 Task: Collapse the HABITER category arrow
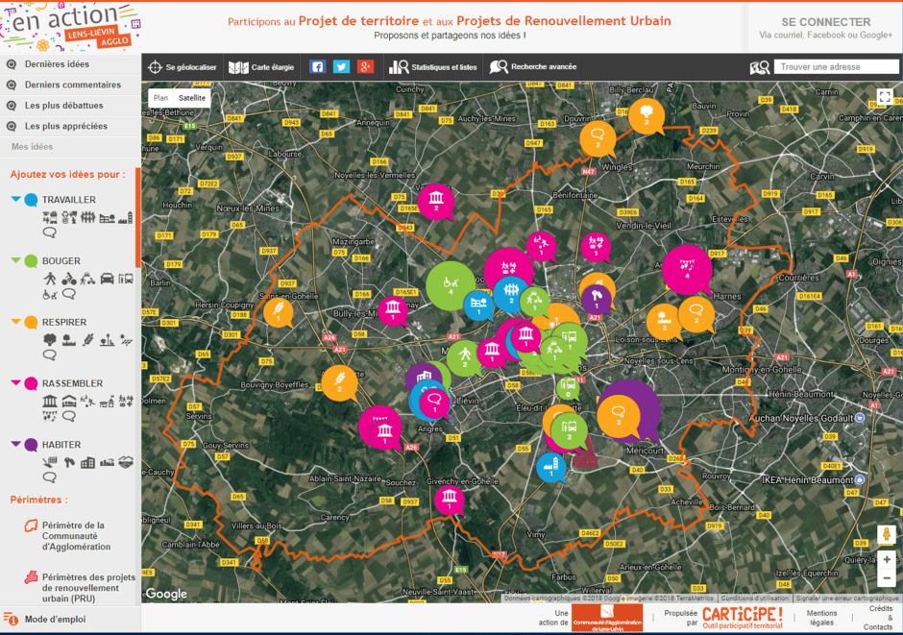(16, 445)
